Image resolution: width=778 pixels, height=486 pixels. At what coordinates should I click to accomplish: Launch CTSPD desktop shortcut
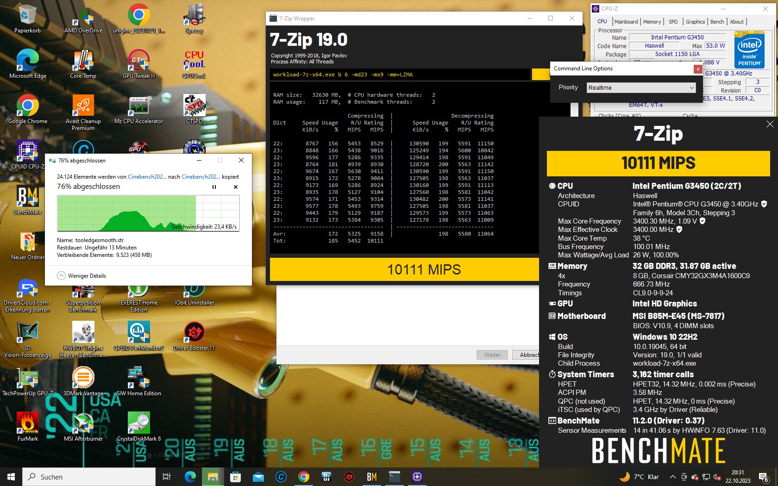point(194,109)
